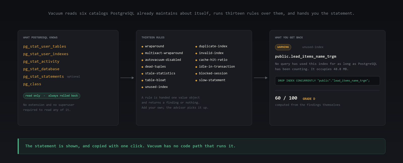Click the 'No query has used this index' description
Image resolution: width=403 pixels, height=163 pixels.
pos(326,66)
